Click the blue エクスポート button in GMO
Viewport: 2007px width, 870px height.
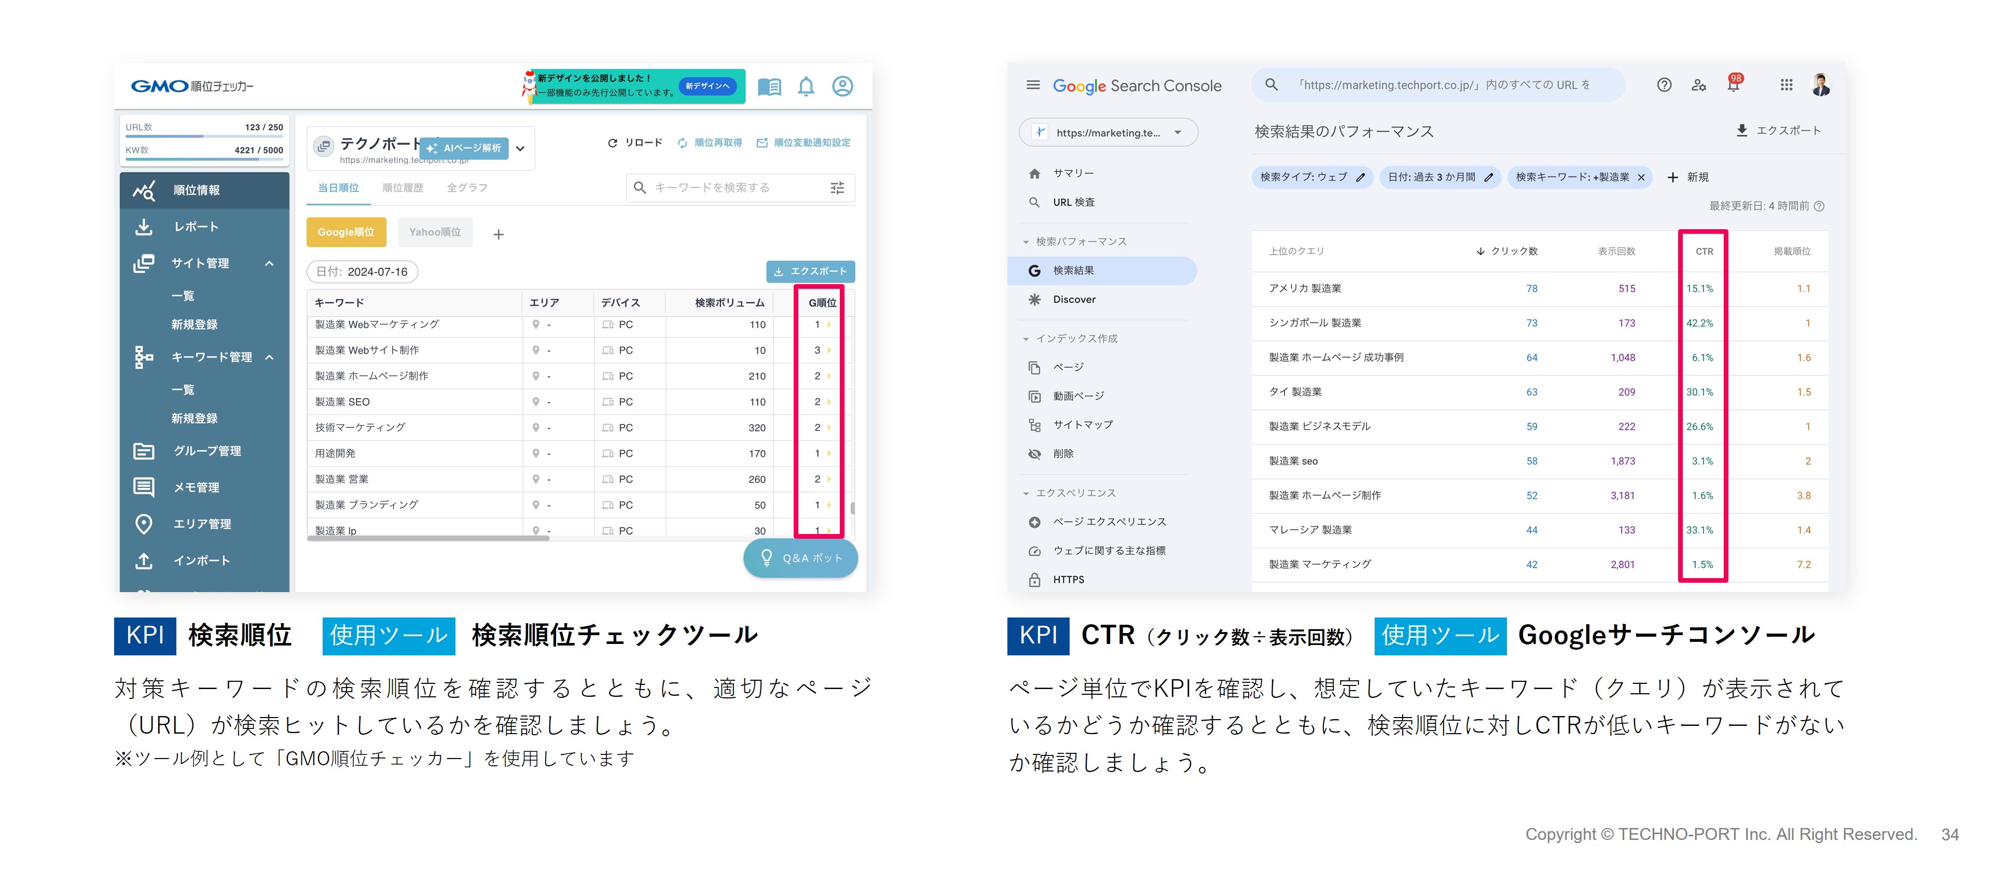point(810,271)
